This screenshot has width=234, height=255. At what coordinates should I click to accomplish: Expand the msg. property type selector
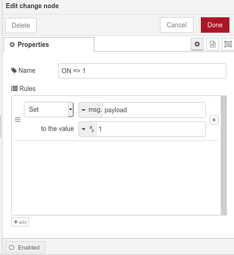[x=91, y=110]
